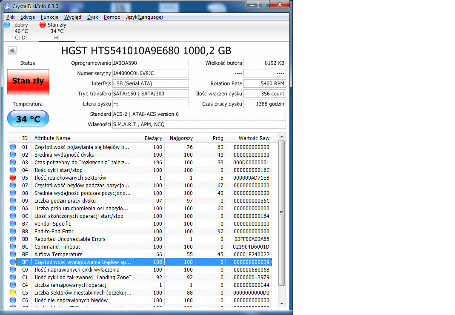This screenshot has height=315, width=455.
Task: Click the blue status icon for attribute 04
Action: (13, 170)
